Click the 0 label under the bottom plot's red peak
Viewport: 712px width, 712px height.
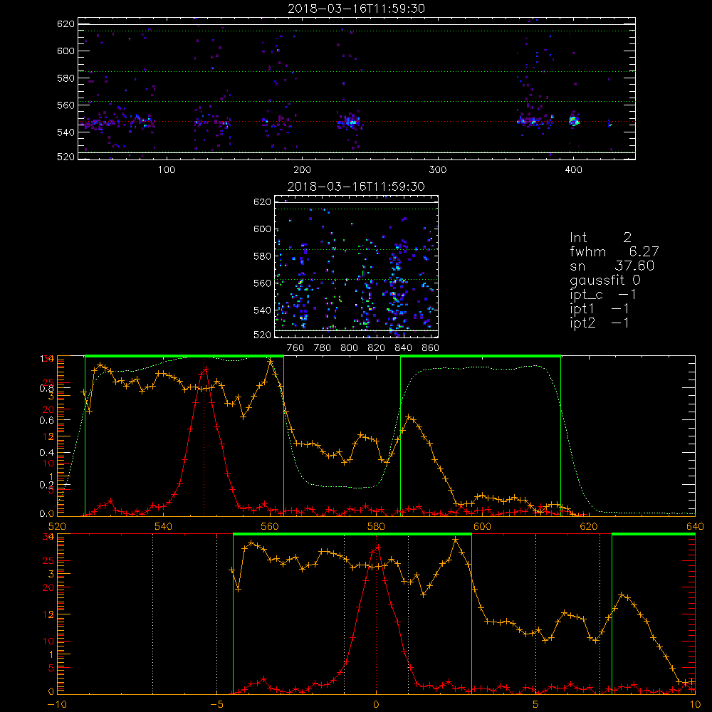point(376,705)
